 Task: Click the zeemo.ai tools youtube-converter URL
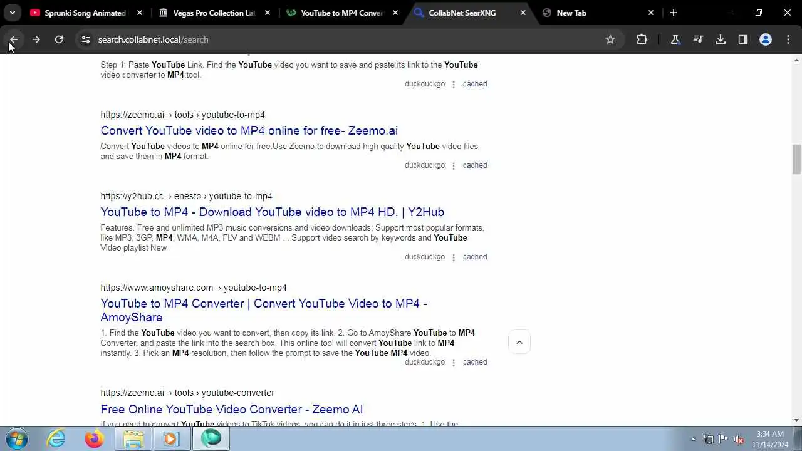tap(187, 393)
